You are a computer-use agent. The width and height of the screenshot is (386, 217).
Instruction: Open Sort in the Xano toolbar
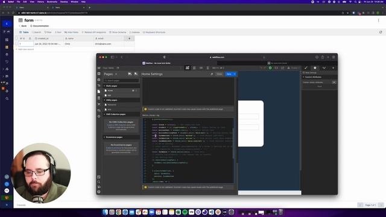pyautogui.click(x=58, y=32)
